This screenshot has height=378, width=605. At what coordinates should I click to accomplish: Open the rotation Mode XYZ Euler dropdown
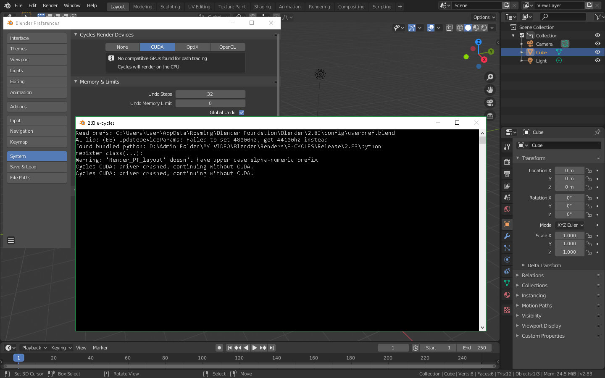(570, 225)
